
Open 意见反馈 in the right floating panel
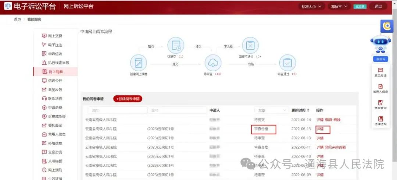click(380, 72)
